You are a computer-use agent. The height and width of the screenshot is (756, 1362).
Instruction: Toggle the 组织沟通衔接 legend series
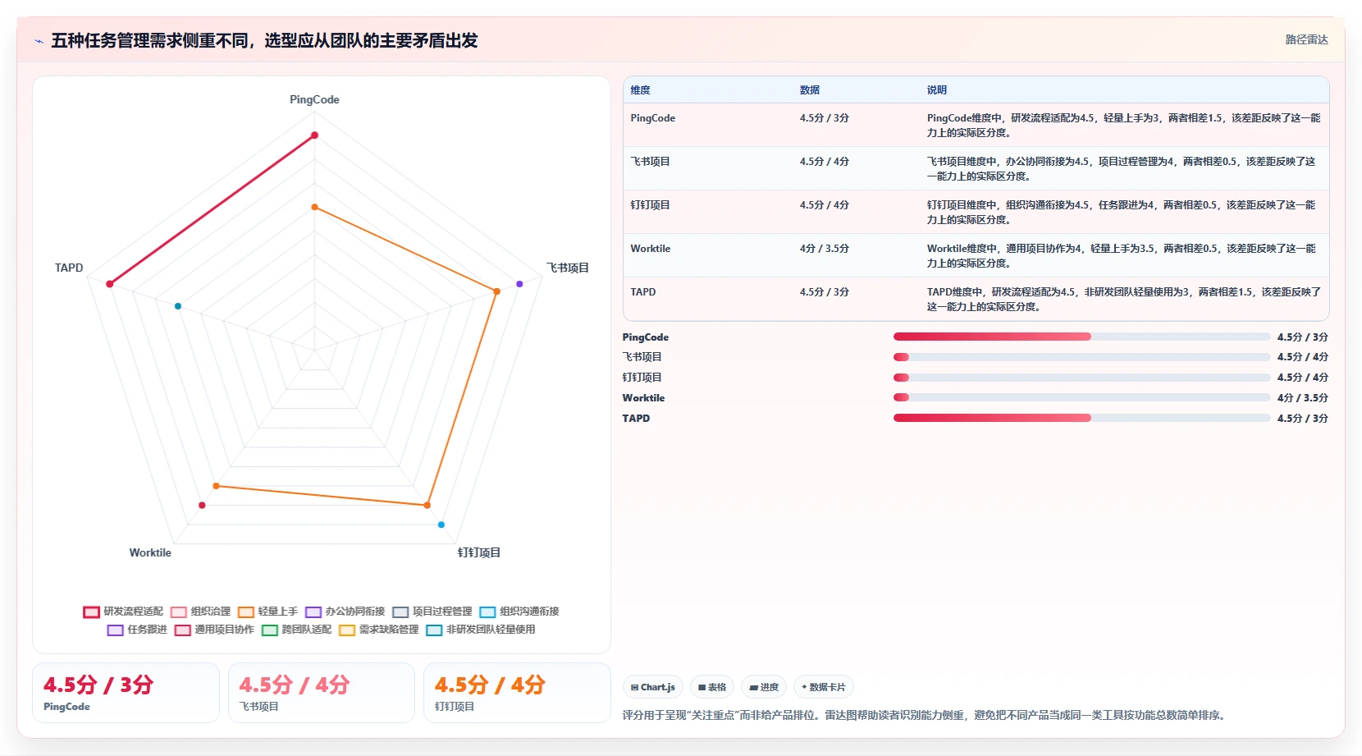point(519,612)
